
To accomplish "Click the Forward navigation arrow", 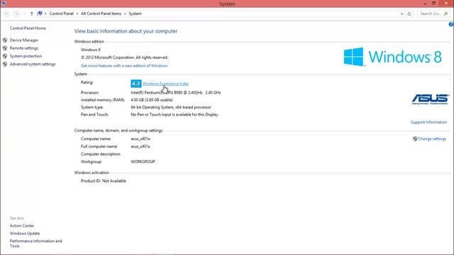I will [x=16, y=13].
